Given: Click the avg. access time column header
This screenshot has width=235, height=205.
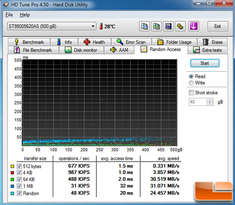Looking at the screenshot, I should pos(117,158).
